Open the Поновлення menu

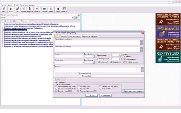click(24, 5)
